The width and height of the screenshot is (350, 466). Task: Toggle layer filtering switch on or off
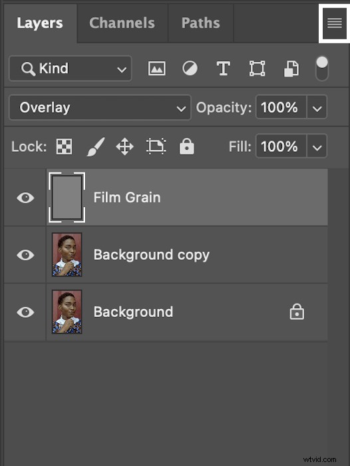pos(322,69)
